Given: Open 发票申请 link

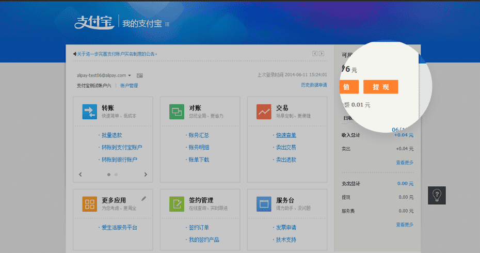Looking at the screenshot, I should 286,228.
